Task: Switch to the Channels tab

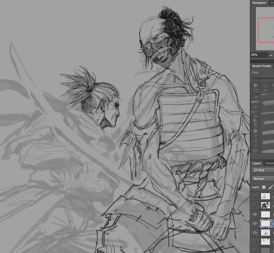Action: pyautogui.click(x=269, y=163)
